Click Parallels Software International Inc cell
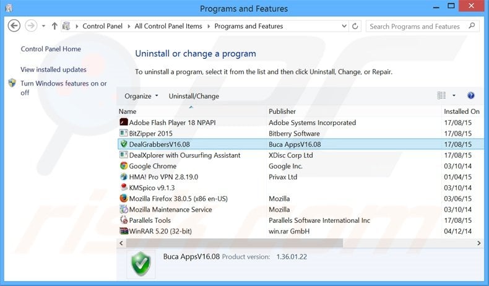Screen dimensions: 489x286 (x=319, y=220)
